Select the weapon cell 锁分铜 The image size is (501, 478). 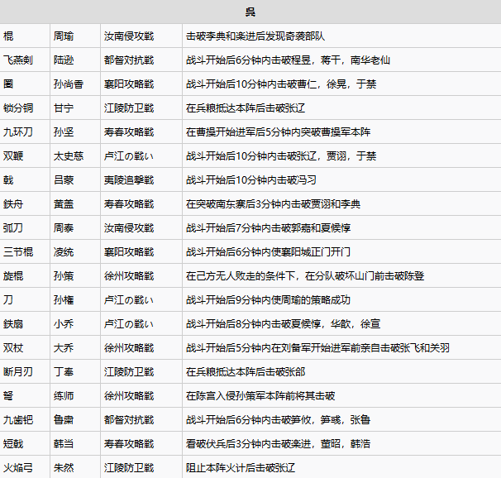[x=18, y=108]
